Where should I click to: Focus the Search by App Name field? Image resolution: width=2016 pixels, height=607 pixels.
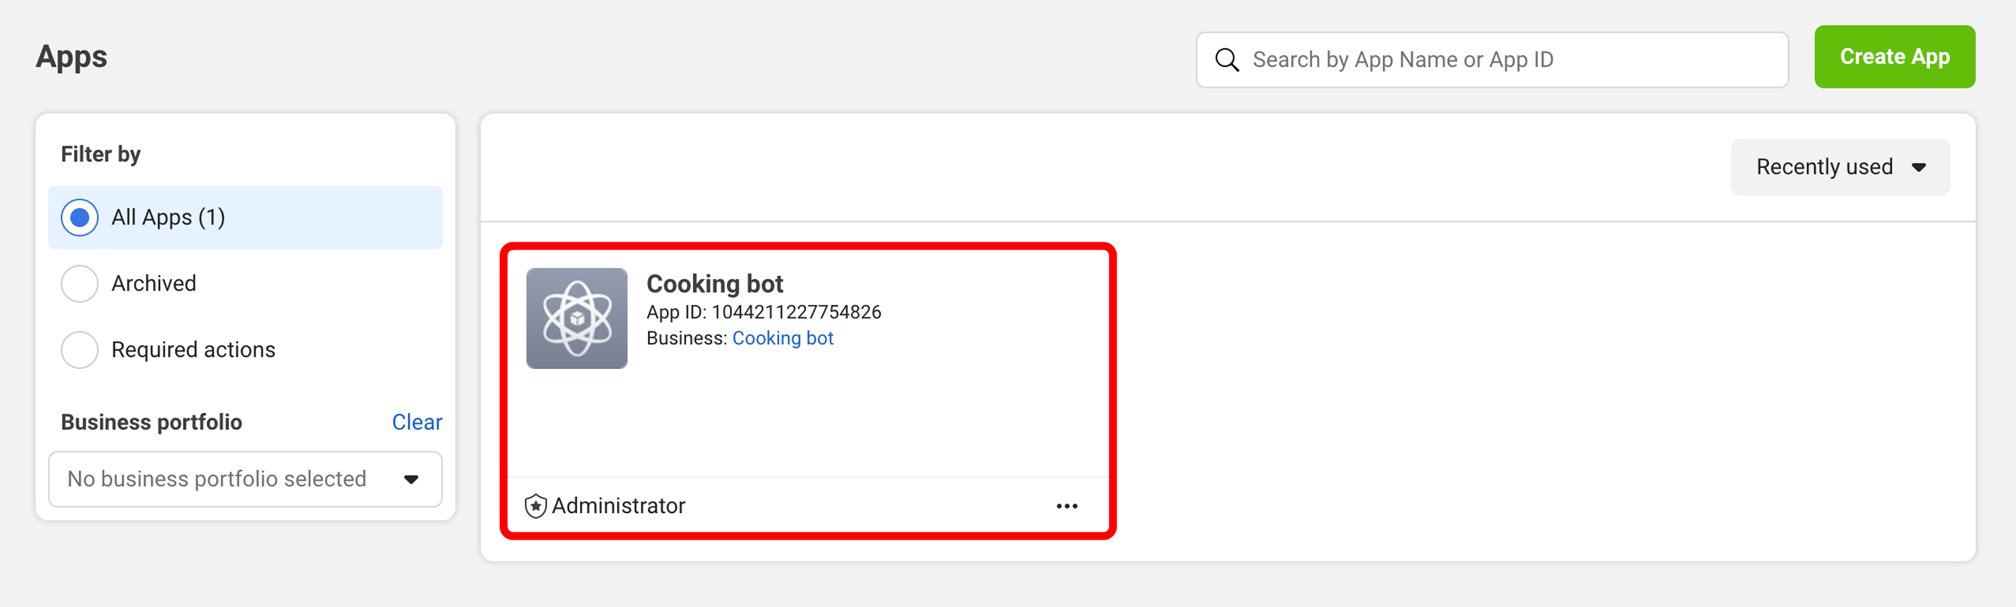tap(1492, 60)
